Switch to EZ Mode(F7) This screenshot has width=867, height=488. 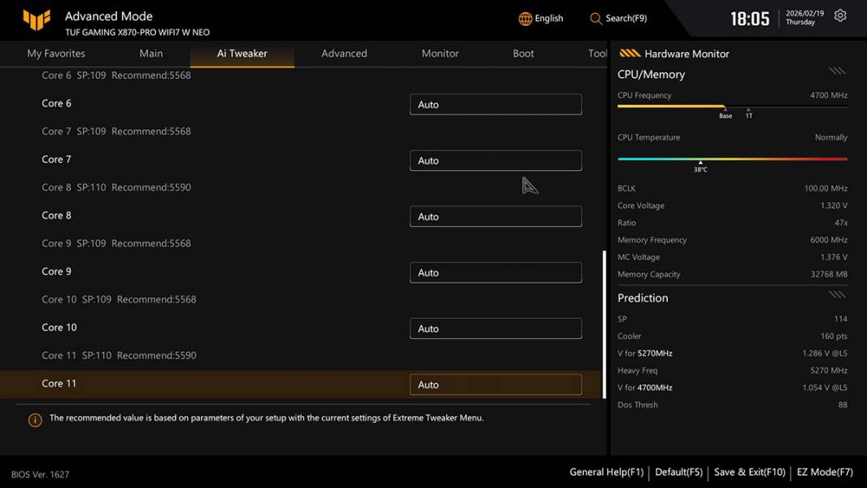click(x=825, y=472)
